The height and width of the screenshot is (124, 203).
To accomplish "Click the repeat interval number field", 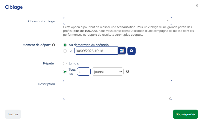I will click(x=84, y=72).
